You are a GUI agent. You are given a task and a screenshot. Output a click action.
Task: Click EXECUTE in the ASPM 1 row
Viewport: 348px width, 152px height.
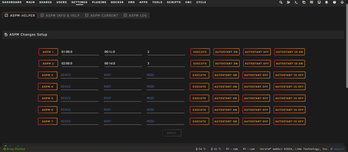[200, 52]
